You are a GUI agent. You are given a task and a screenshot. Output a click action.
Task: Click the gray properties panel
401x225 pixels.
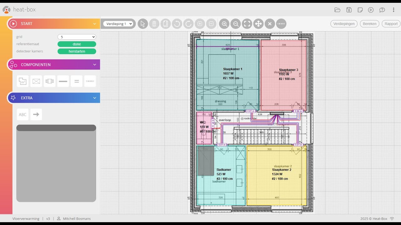[x=56, y=163]
